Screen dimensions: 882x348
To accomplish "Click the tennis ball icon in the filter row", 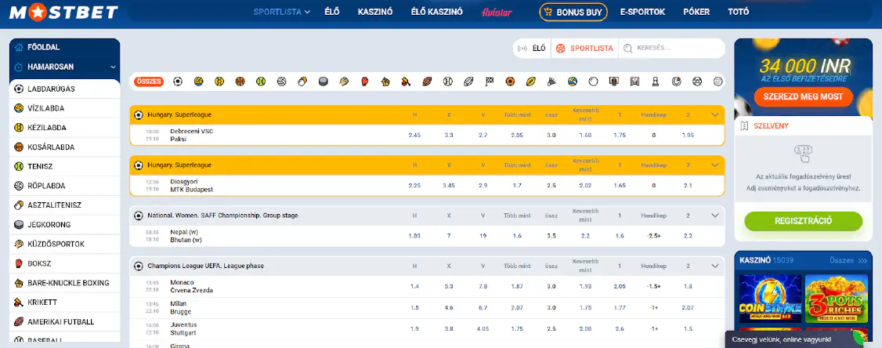I will pyautogui.click(x=260, y=81).
